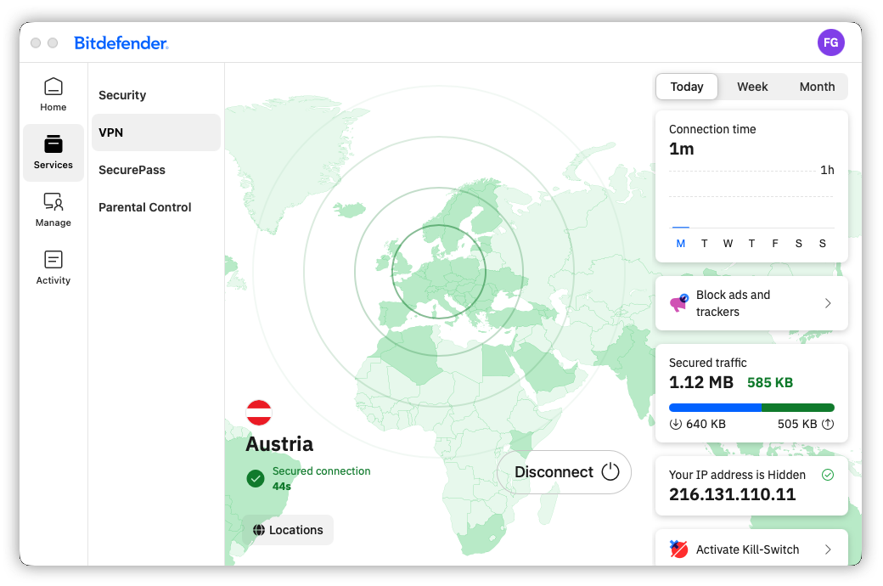Open the Activate Kill-Switch card
Image resolution: width=883 pixels, height=586 pixels.
[751, 549]
